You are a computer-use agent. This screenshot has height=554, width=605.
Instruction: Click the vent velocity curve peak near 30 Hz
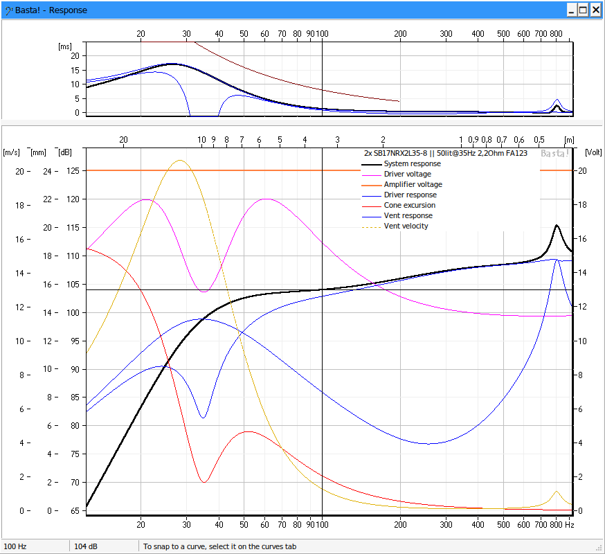tap(180, 161)
